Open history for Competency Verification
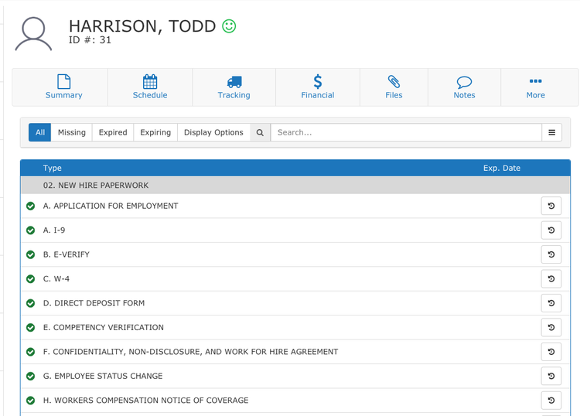 [551, 327]
